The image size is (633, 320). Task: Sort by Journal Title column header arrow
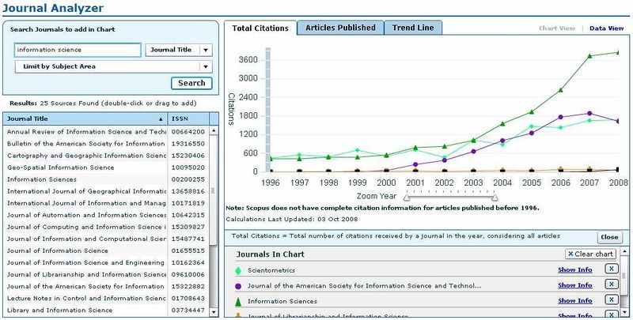(x=161, y=119)
